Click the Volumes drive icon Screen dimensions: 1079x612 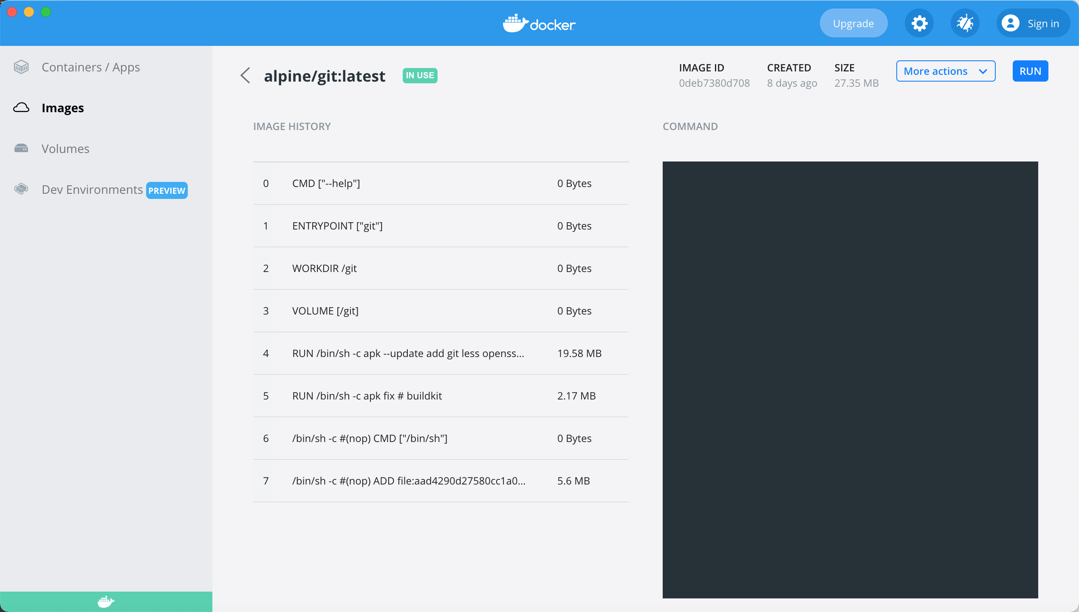(x=21, y=148)
